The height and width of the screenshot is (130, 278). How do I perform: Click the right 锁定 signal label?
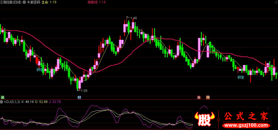click(x=241, y=77)
